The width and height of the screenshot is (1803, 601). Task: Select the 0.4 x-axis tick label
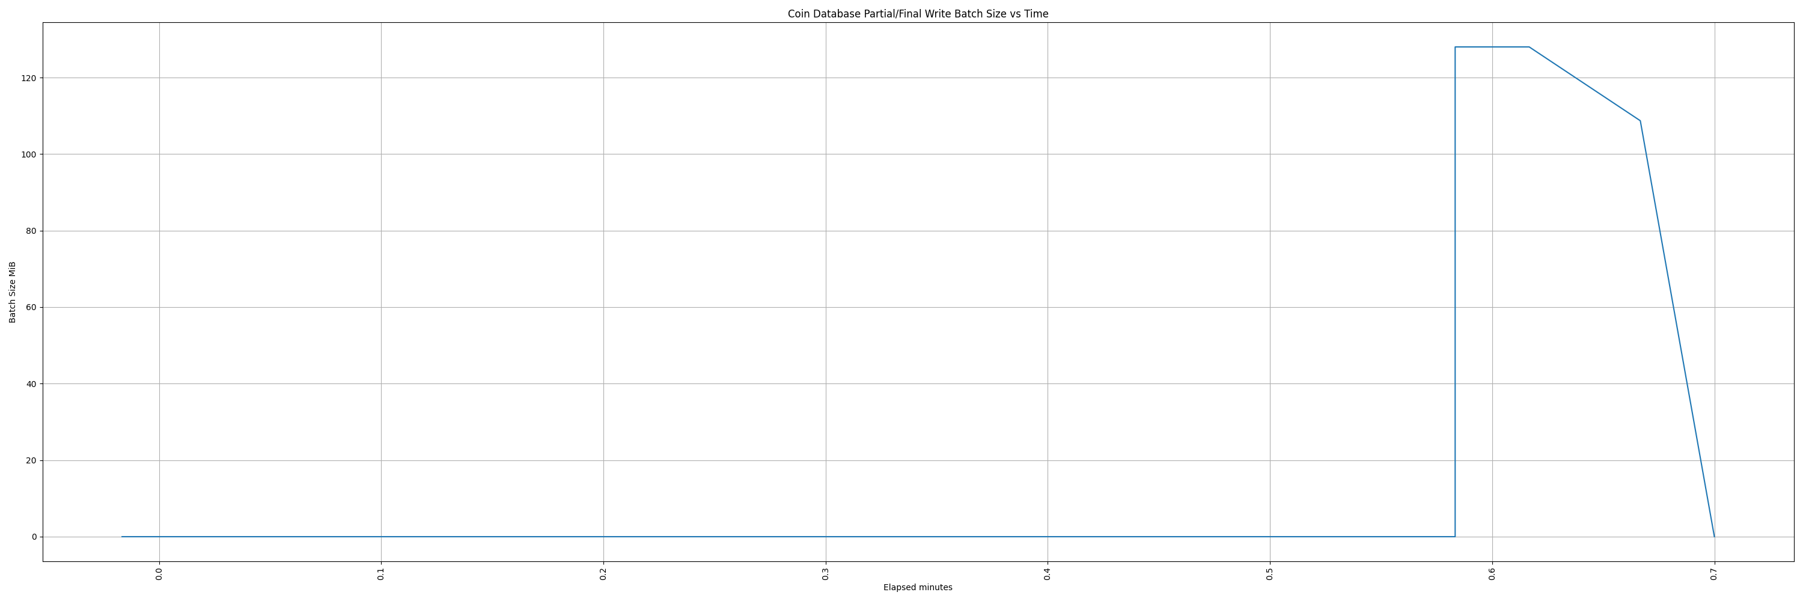1047,575
